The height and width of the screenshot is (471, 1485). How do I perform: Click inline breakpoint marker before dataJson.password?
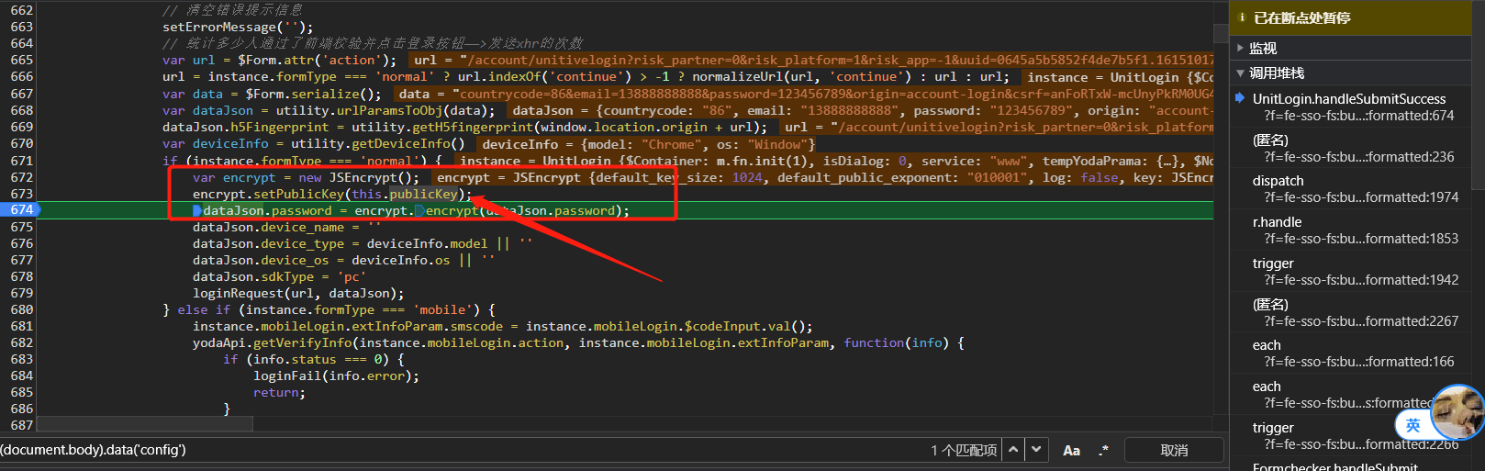pos(197,210)
